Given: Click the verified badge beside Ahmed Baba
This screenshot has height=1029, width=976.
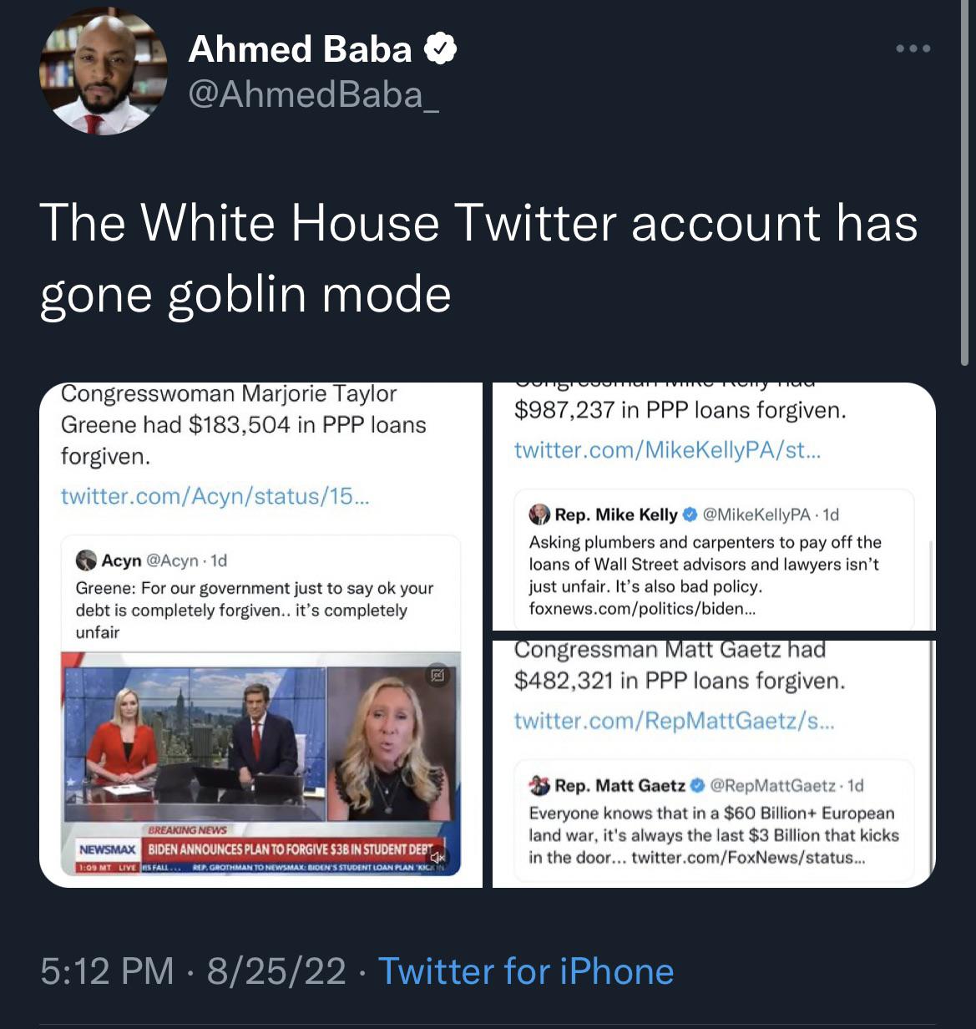Looking at the screenshot, I should [x=440, y=50].
